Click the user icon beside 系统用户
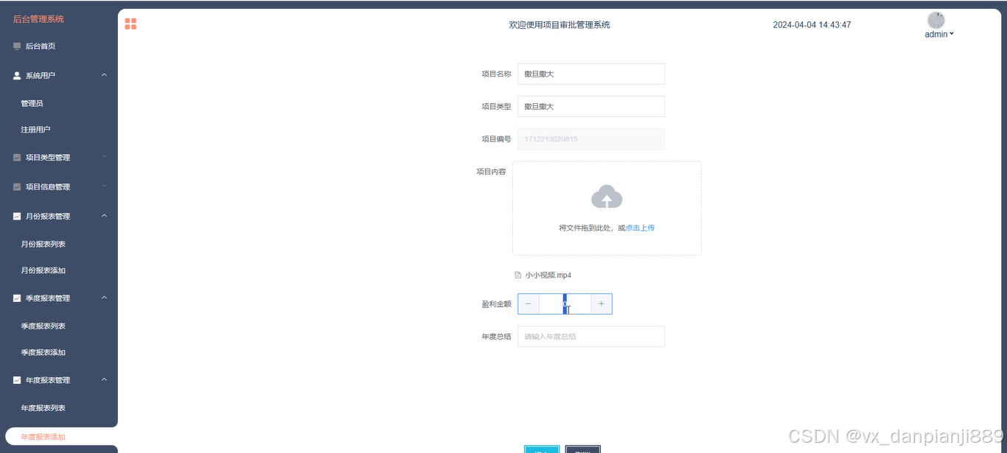Image resolution: width=1007 pixels, height=453 pixels. 17,75
